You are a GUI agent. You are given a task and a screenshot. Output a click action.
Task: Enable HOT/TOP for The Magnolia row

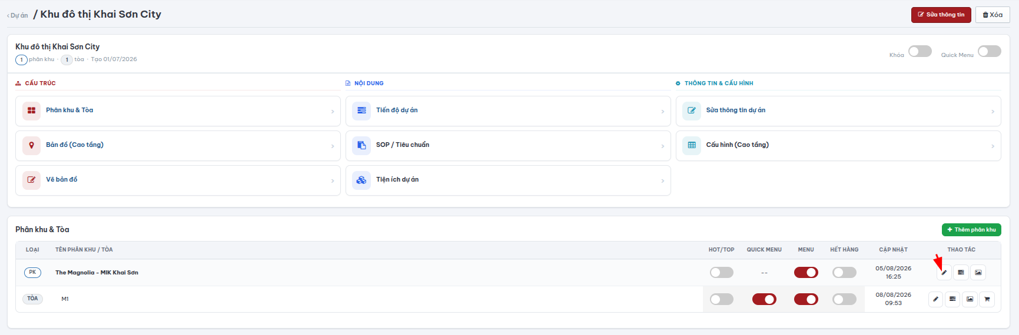pos(722,273)
